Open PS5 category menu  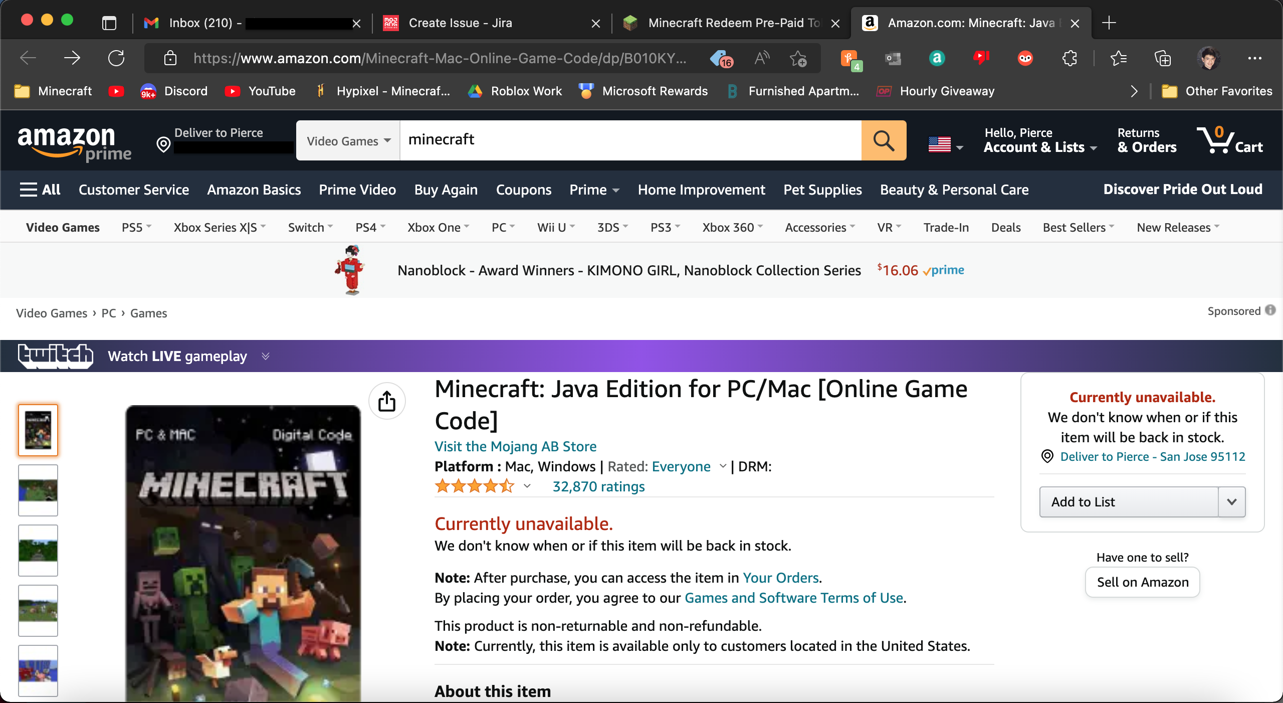136,228
